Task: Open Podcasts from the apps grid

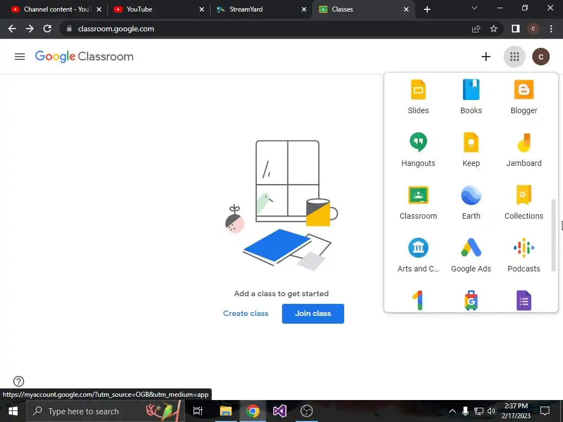Action: 524,255
